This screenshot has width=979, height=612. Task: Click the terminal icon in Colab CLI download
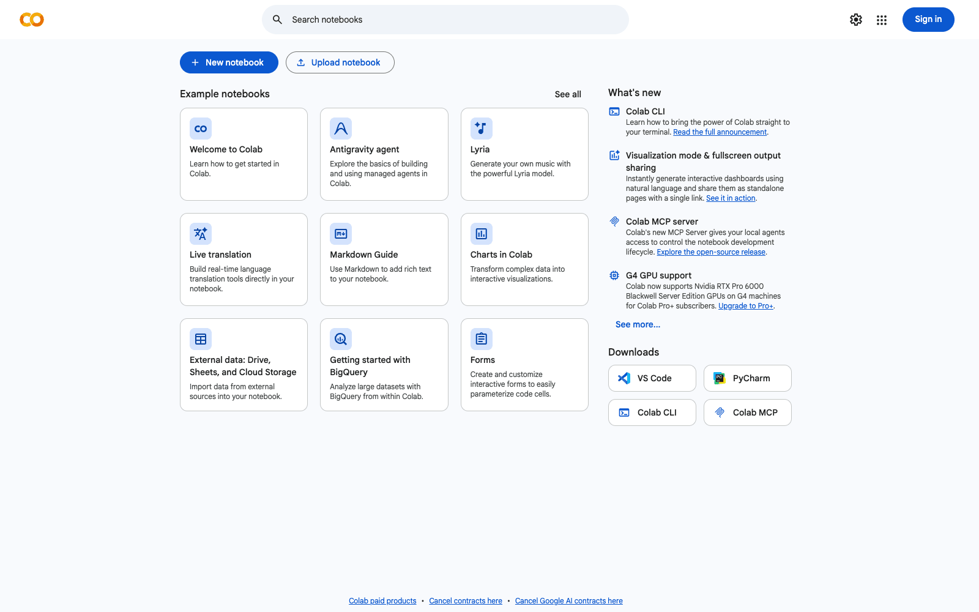624,412
